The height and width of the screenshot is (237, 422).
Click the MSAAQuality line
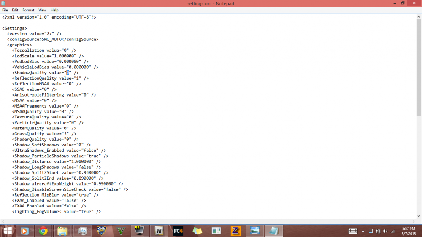(x=43, y=111)
